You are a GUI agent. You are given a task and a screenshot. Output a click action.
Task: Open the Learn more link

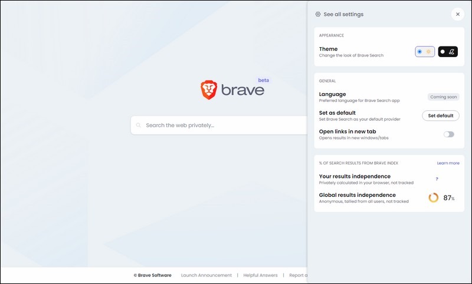(x=448, y=163)
